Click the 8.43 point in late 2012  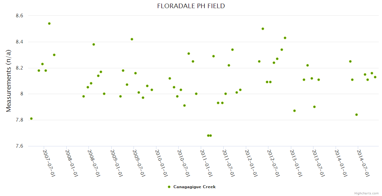pyautogui.click(x=285, y=38)
